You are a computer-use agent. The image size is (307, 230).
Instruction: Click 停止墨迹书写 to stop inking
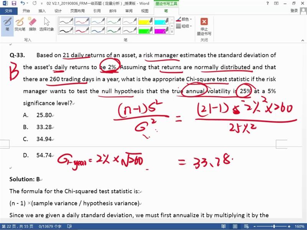tap(204, 27)
